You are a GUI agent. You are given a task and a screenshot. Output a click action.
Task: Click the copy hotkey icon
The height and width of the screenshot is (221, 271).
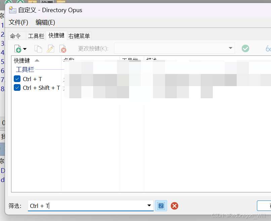click(38, 48)
